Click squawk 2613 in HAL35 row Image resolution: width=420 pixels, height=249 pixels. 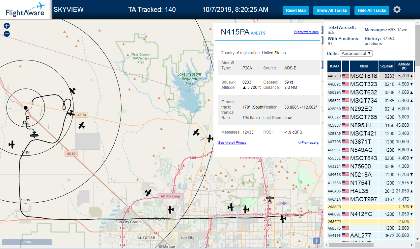(x=389, y=191)
